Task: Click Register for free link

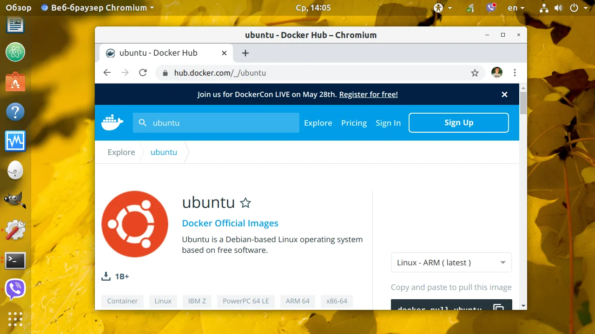Action: coord(369,95)
